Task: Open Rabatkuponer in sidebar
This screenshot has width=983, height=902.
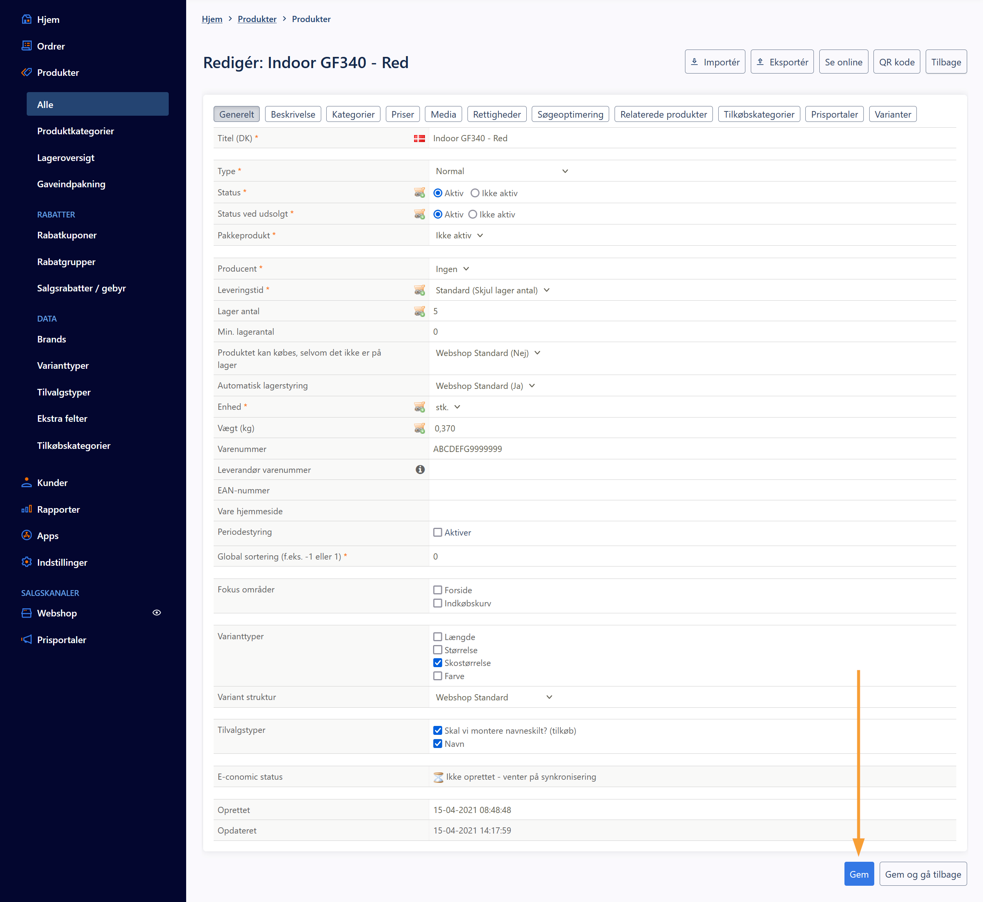Action: click(67, 235)
